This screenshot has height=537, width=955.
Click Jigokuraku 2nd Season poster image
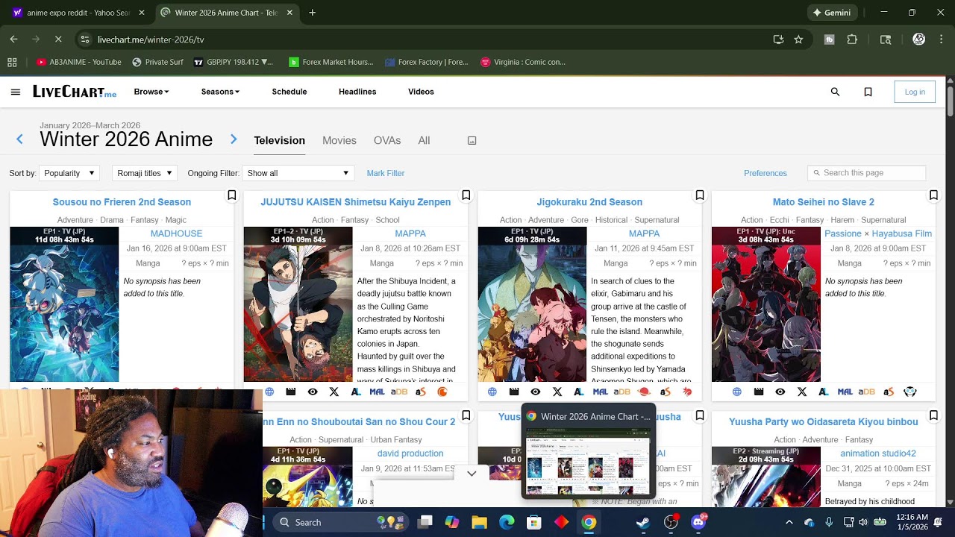tap(532, 304)
